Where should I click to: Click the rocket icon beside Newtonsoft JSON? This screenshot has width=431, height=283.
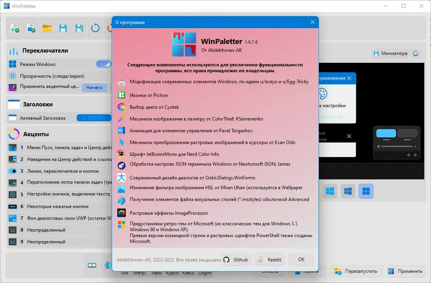(x=122, y=165)
